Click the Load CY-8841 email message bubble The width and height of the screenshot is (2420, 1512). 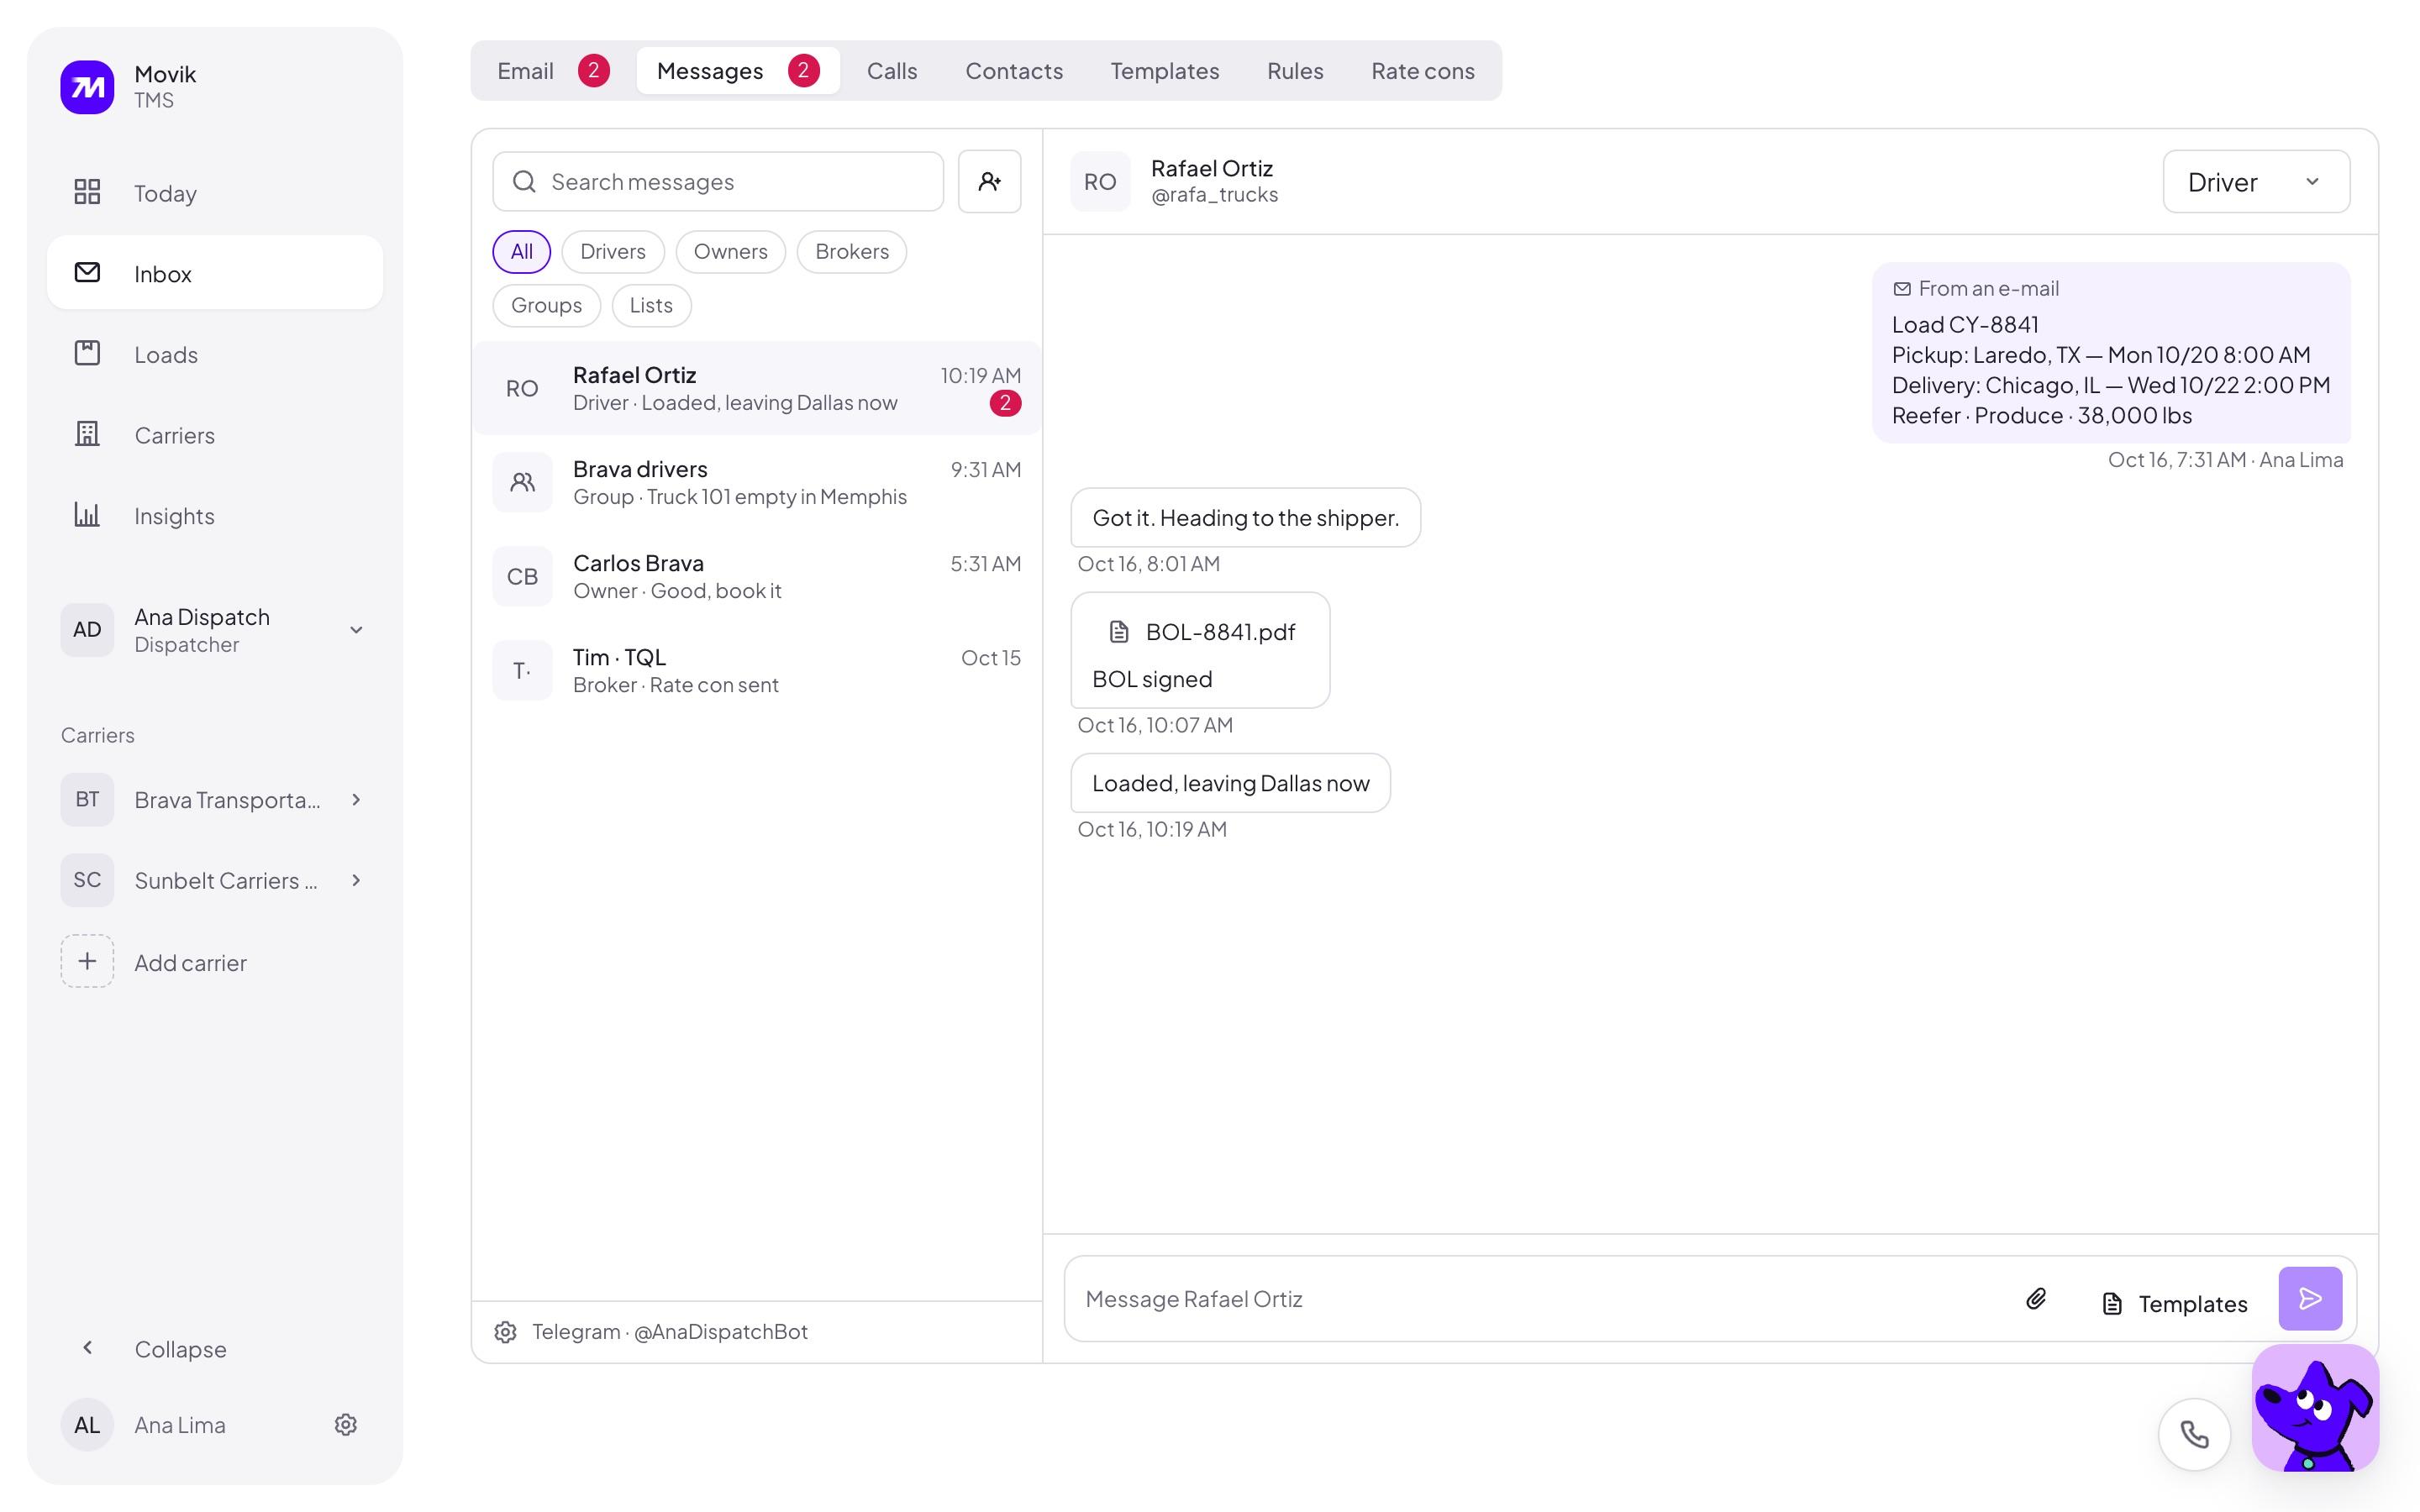tap(2111, 353)
